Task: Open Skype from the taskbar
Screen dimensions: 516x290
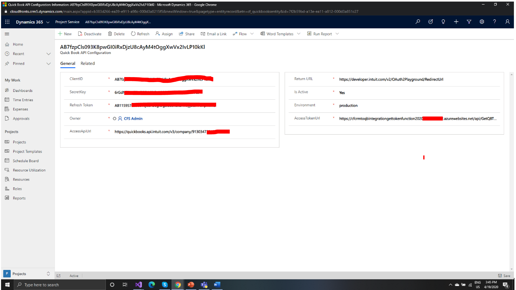Action: (x=165, y=285)
